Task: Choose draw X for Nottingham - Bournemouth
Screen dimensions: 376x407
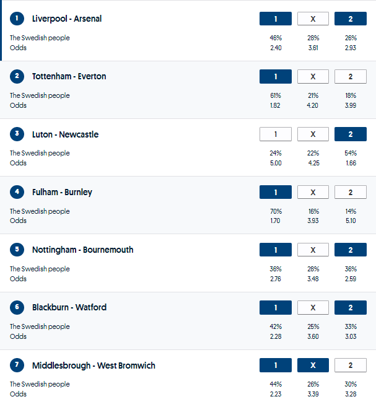Action: click(x=313, y=250)
